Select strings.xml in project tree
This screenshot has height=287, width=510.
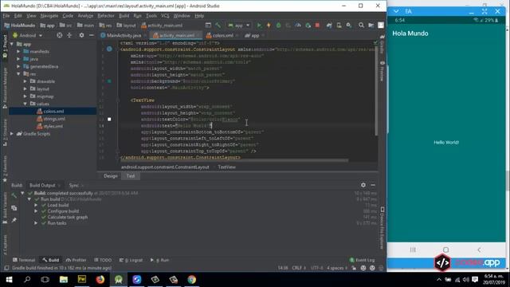[54, 119]
